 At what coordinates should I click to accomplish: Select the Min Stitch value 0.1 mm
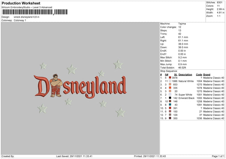click(x=182, y=61)
